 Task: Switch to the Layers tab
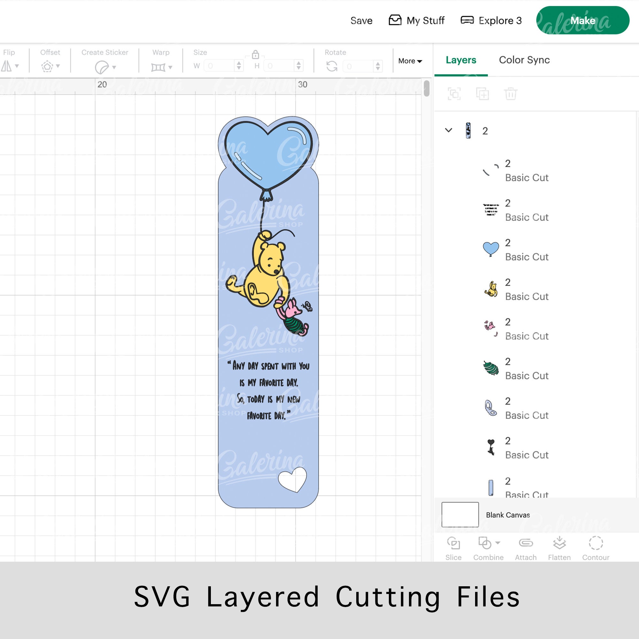(x=461, y=60)
